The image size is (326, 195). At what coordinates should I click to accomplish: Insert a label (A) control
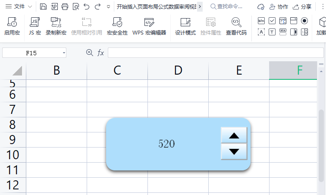point(261,32)
